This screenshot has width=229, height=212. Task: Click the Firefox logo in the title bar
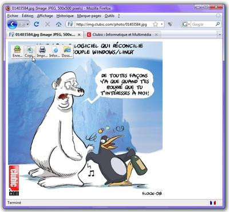(8, 8)
